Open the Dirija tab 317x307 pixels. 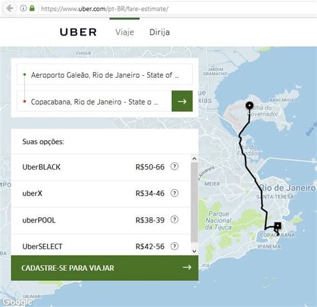pyautogui.click(x=159, y=32)
